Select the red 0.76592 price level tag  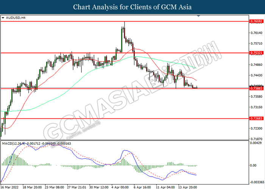[256, 21]
